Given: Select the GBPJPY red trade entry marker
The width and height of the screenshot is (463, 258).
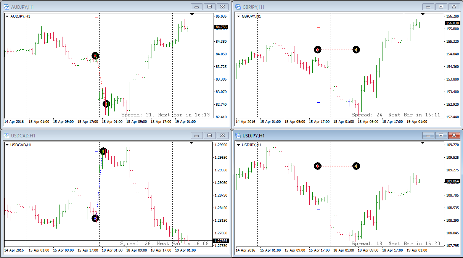Looking at the screenshot, I should tap(318, 50).
